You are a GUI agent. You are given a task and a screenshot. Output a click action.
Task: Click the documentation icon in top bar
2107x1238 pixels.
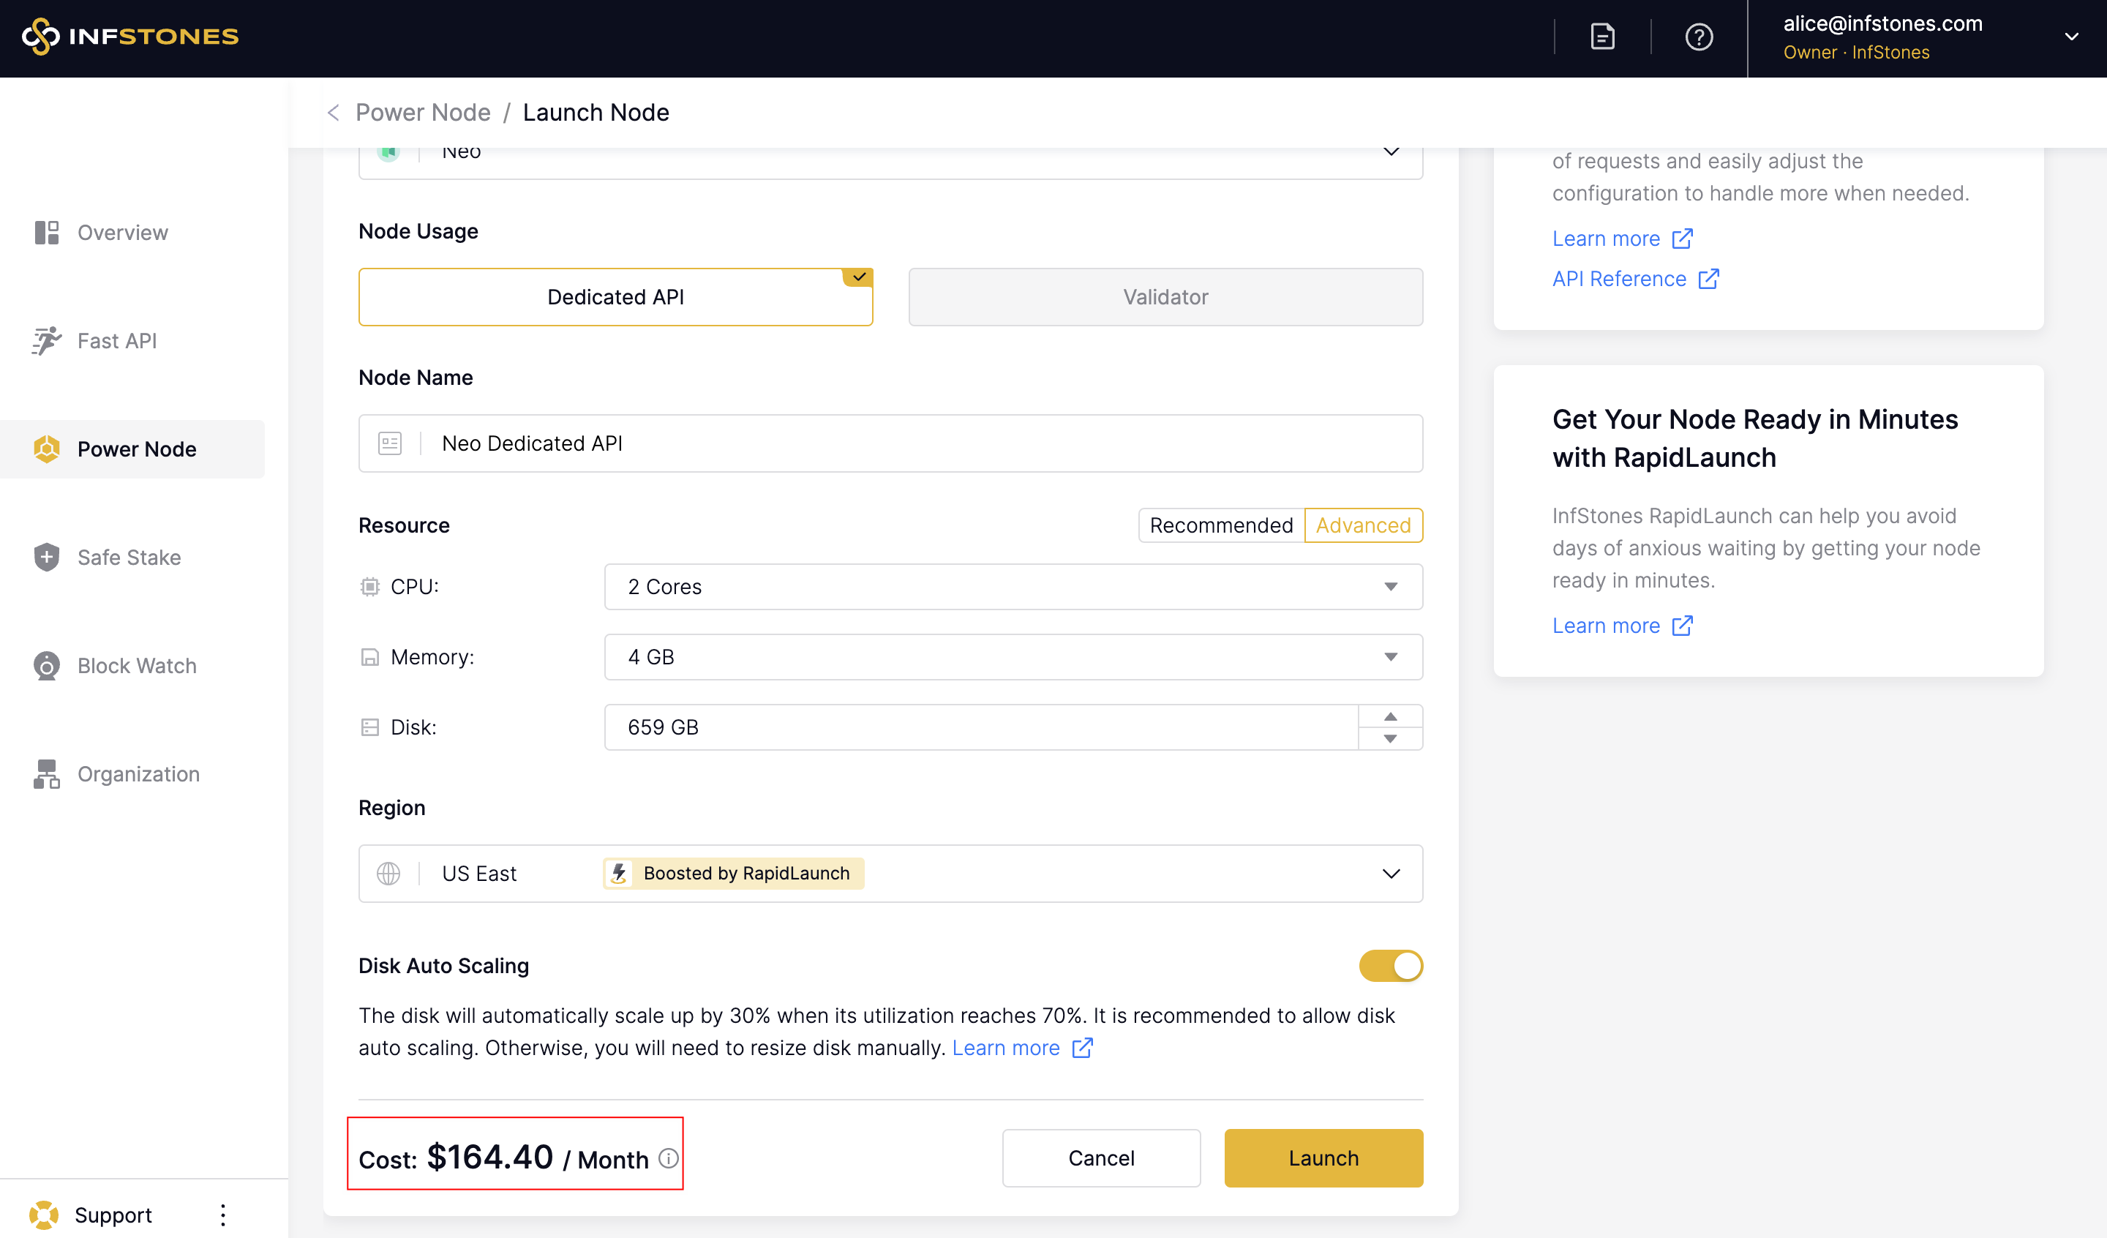tap(1602, 37)
